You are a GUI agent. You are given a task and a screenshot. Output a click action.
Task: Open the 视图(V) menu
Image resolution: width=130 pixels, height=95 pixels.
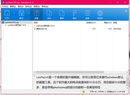click(x=37, y=7)
